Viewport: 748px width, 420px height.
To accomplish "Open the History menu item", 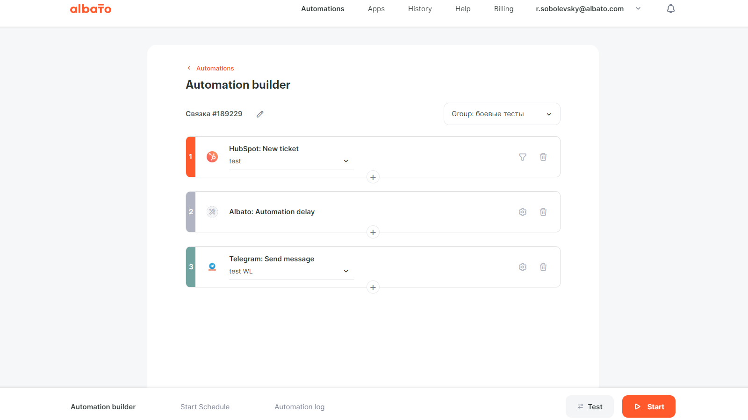I will tap(420, 9).
